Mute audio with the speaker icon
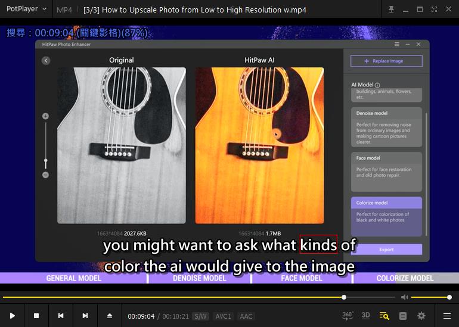The height and width of the screenshot is (327, 459). pos(405,297)
